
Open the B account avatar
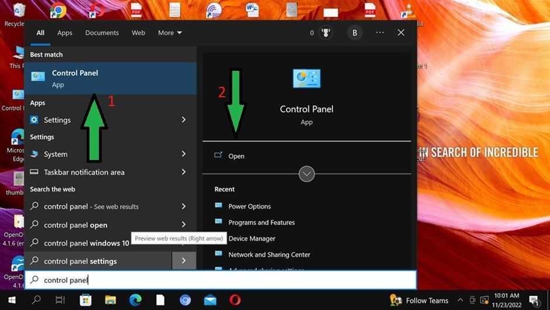pyautogui.click(x=355, y=33)
